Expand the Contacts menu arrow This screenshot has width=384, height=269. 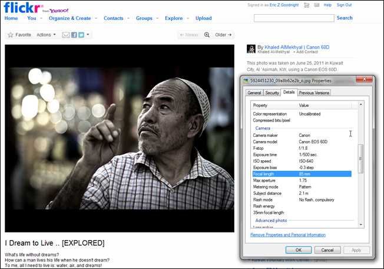(x=128, y=18)
